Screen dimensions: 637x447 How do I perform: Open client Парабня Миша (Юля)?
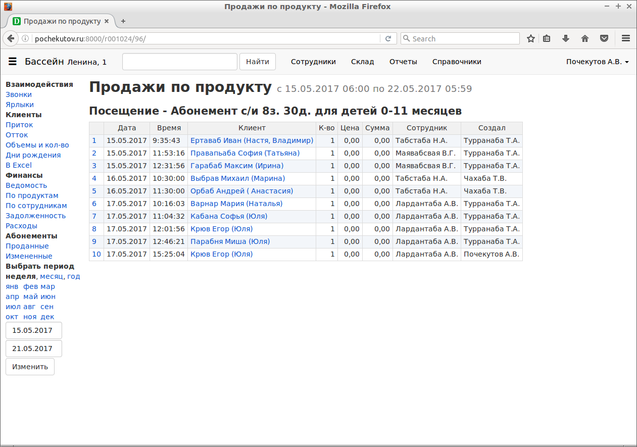230,241
